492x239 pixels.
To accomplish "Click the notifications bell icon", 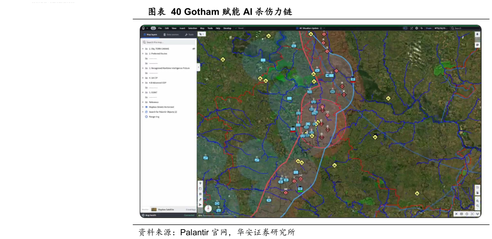I will 477,34.
